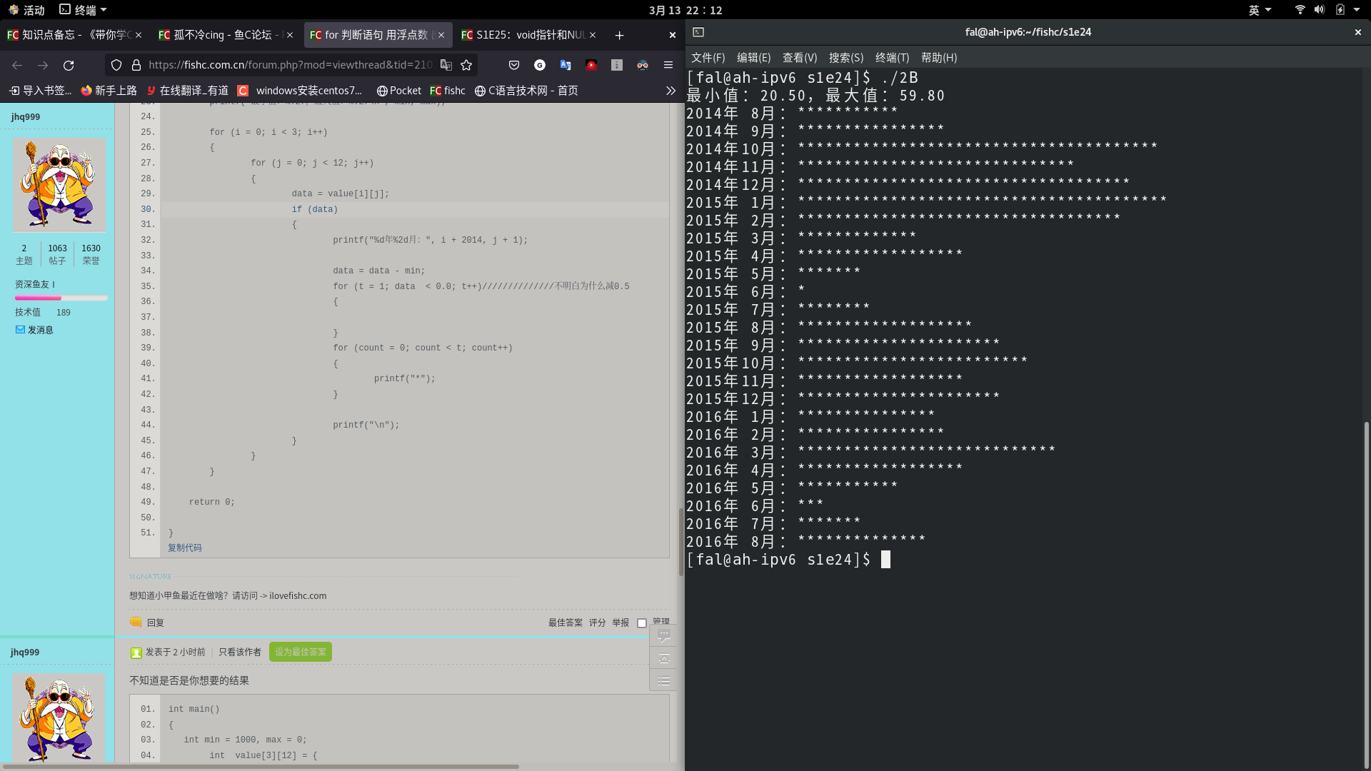The image size is (1371, 771).
Task: Switch to 'S1E25: void指针和NULL' tab
Action: click(529, 35)
